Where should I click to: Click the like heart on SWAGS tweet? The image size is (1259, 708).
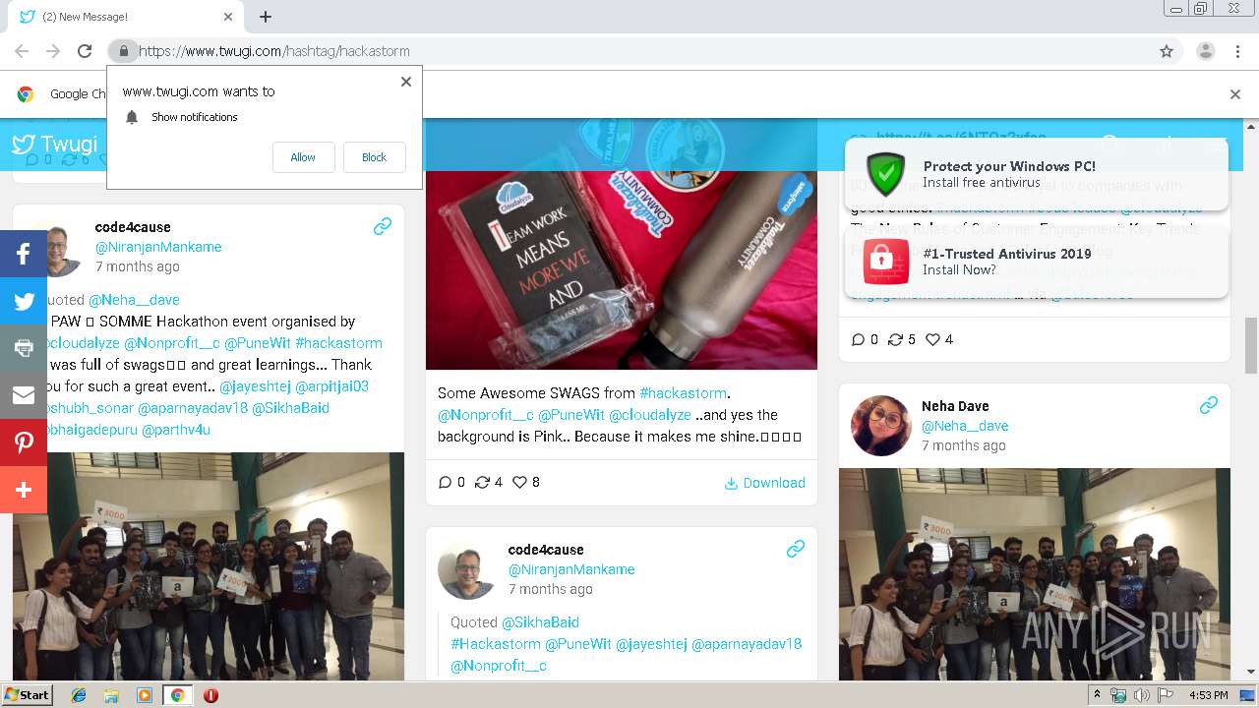pos(519,482)
